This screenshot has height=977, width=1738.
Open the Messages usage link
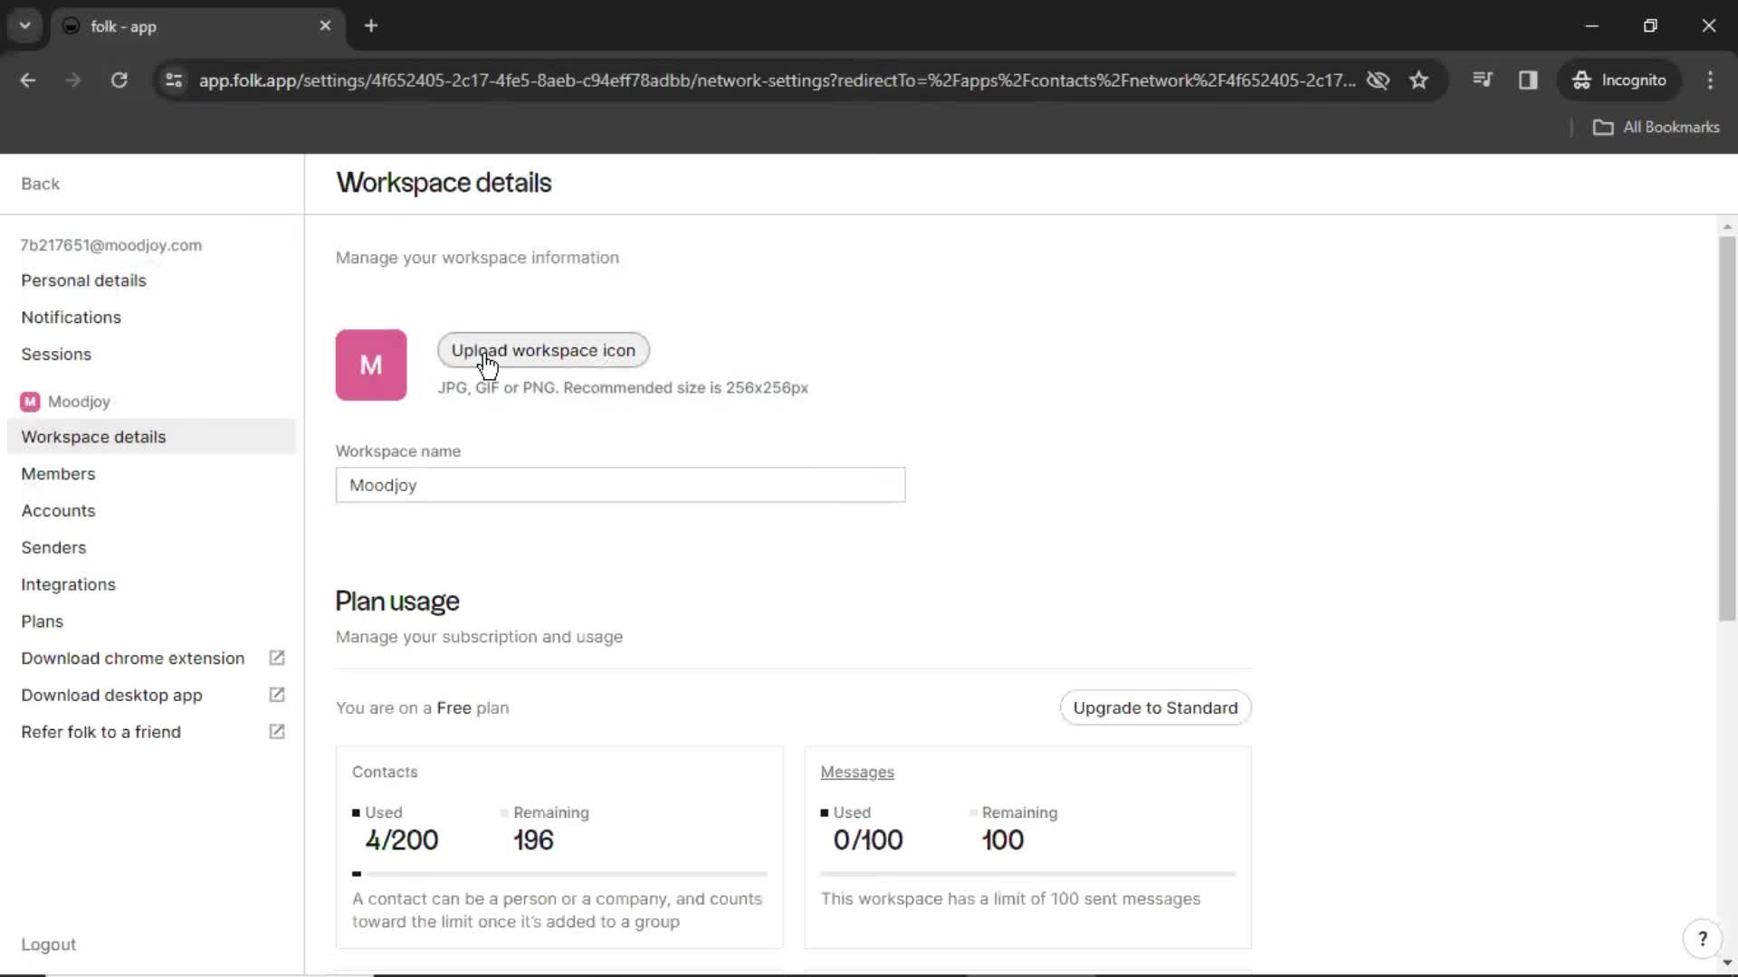856,772
